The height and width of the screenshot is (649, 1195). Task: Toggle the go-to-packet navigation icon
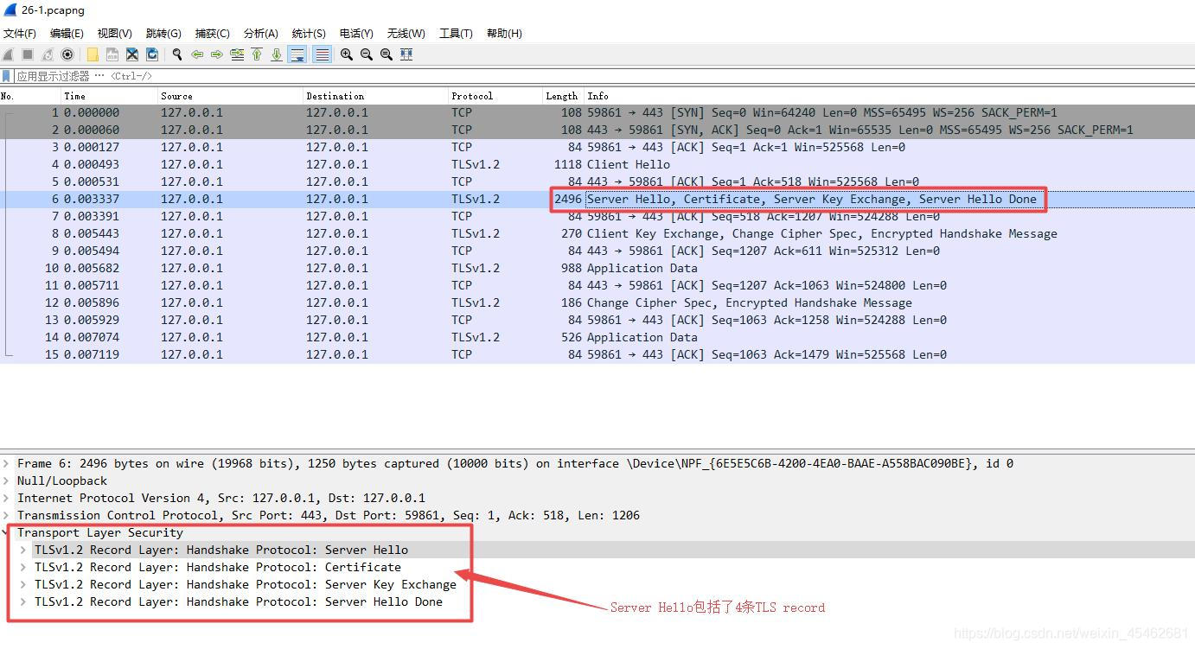click(240, 54)
